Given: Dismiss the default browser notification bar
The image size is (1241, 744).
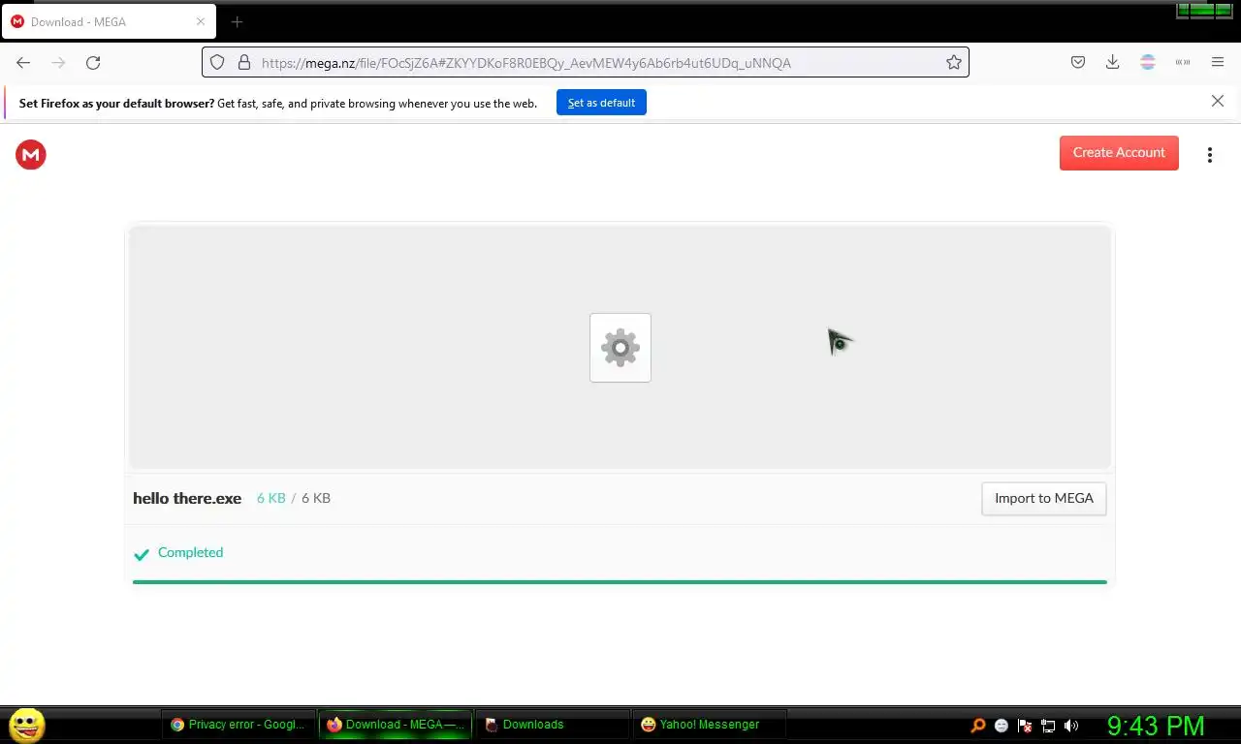Looking at the screenshot, I should (1218, 101).
